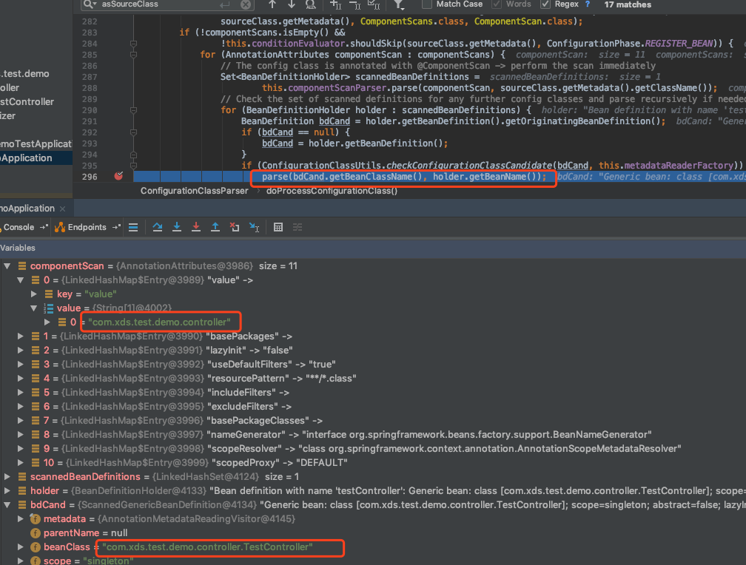Click the Force Step Into red arrow
The image size is (746, 565).
click(196, 227)
